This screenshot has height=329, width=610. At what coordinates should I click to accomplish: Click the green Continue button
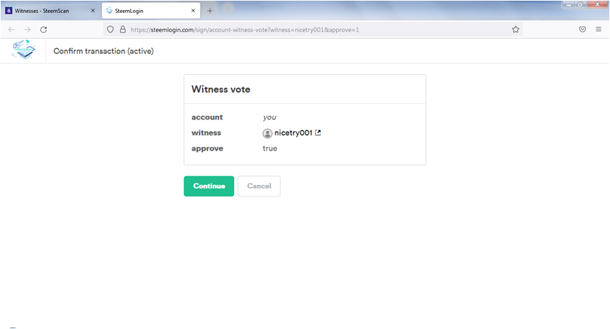tap(209, 186)
